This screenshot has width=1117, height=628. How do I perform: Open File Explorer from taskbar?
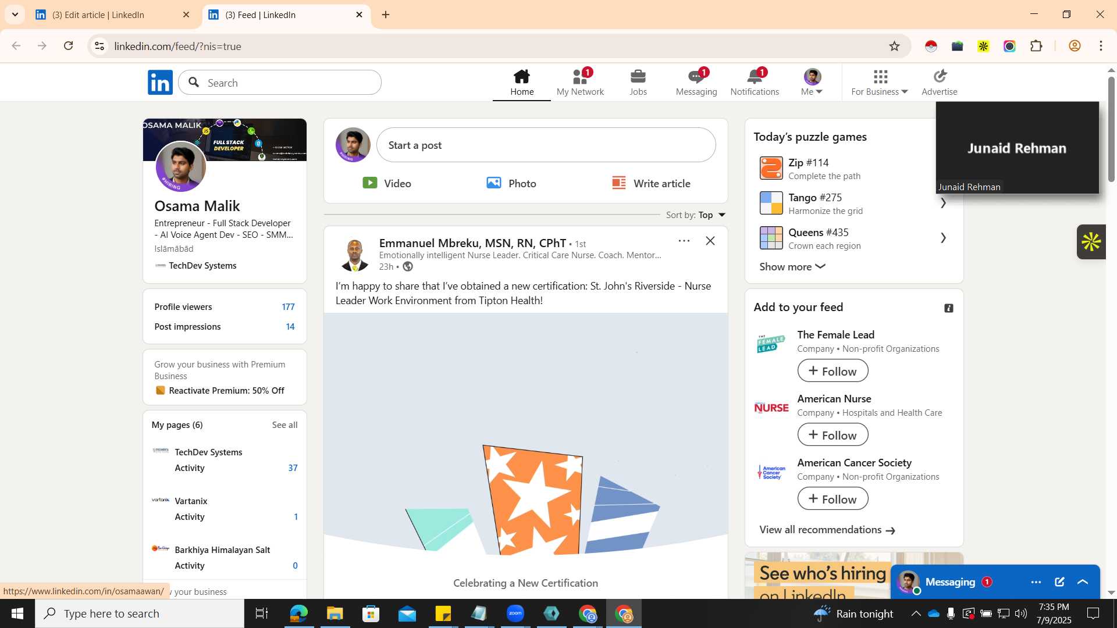coord(335,613)
